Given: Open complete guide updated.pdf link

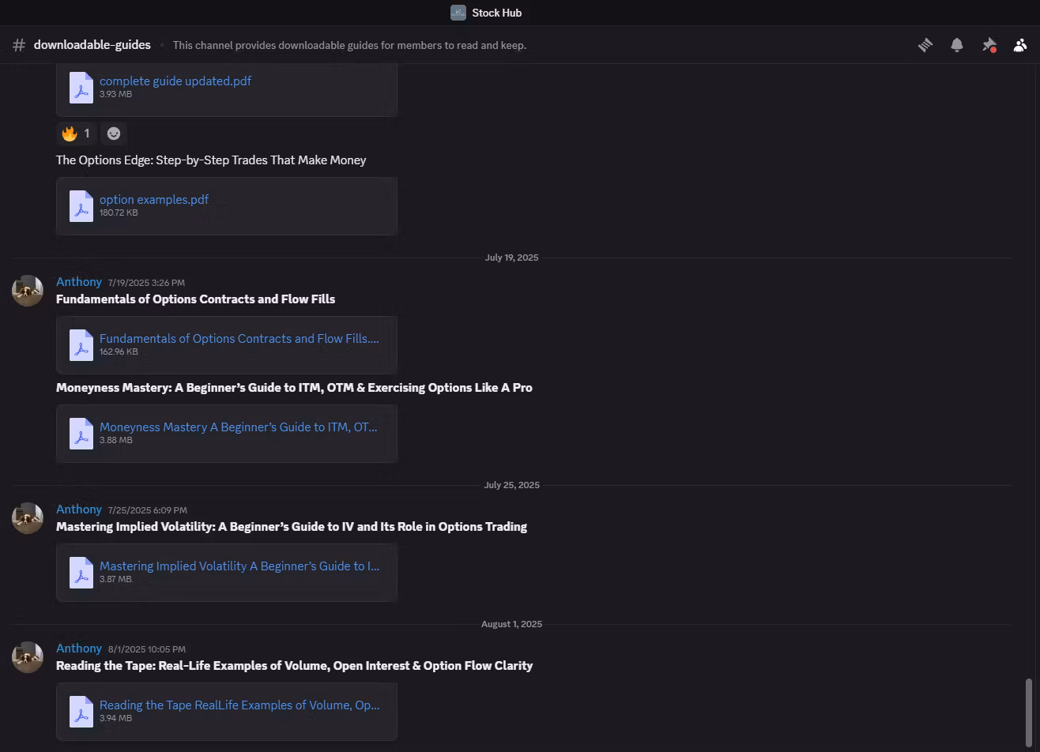Looking at the screenshot, I should (175, 81).
